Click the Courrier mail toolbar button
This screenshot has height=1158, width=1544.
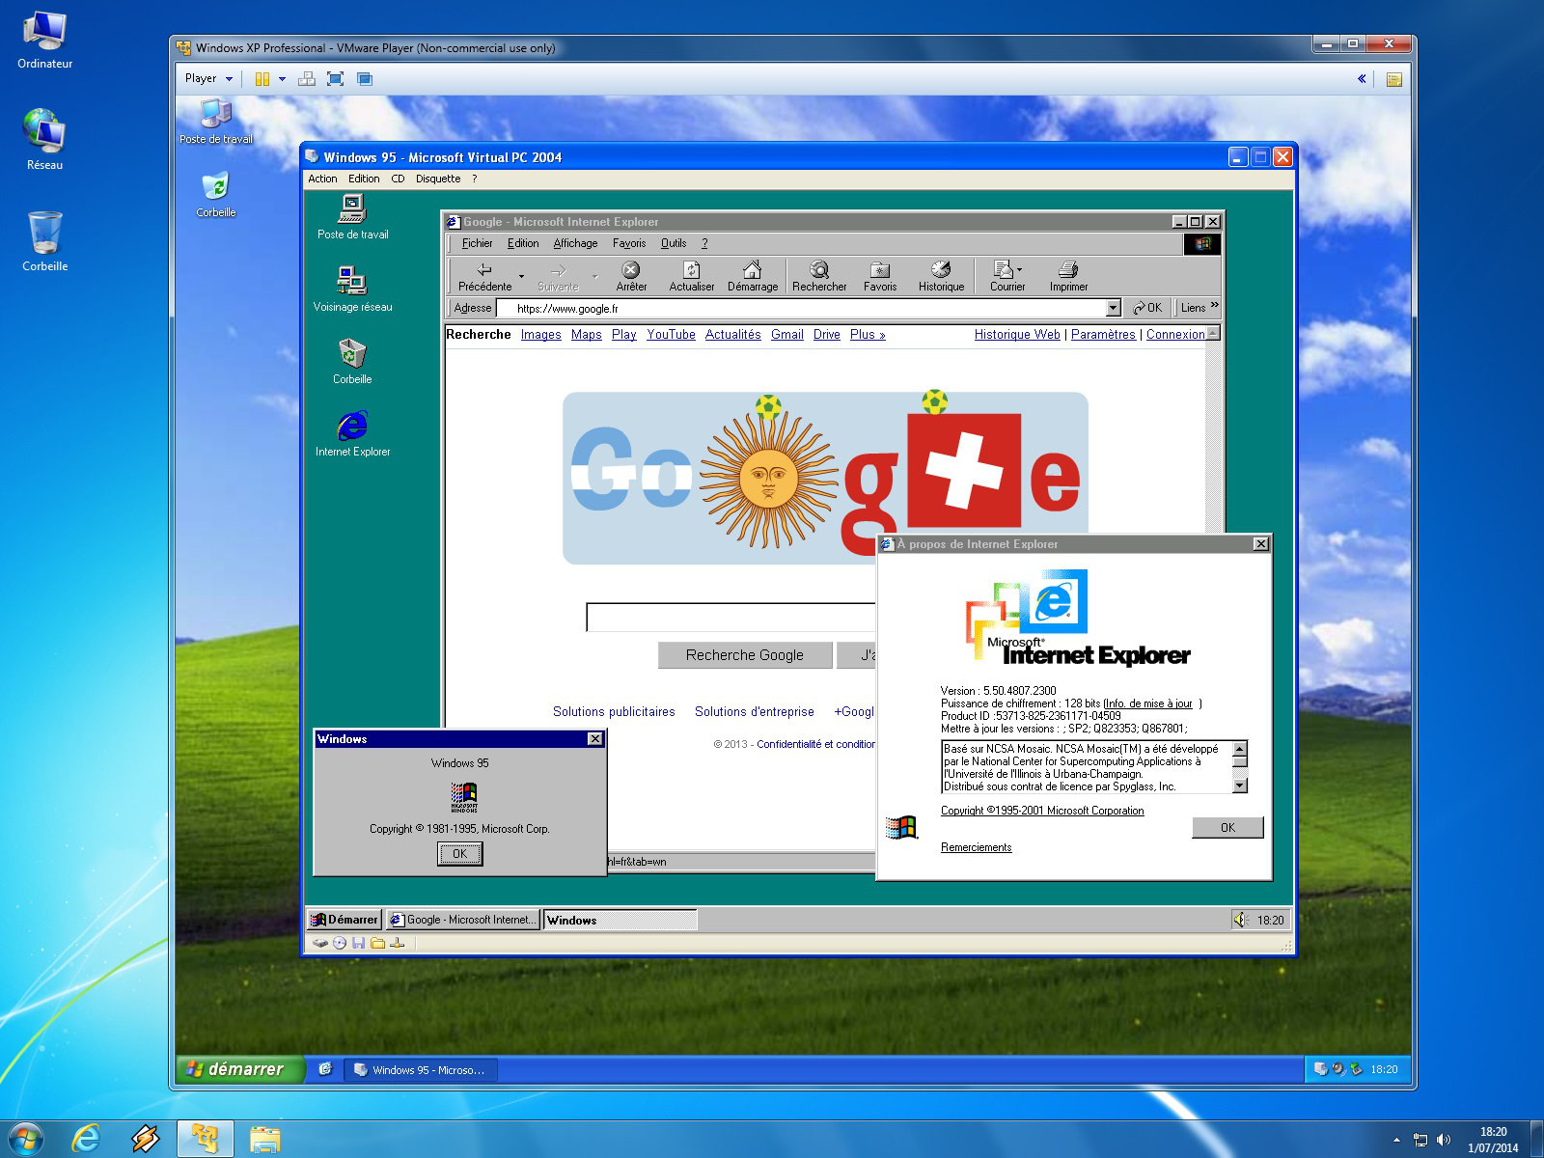1005,276
